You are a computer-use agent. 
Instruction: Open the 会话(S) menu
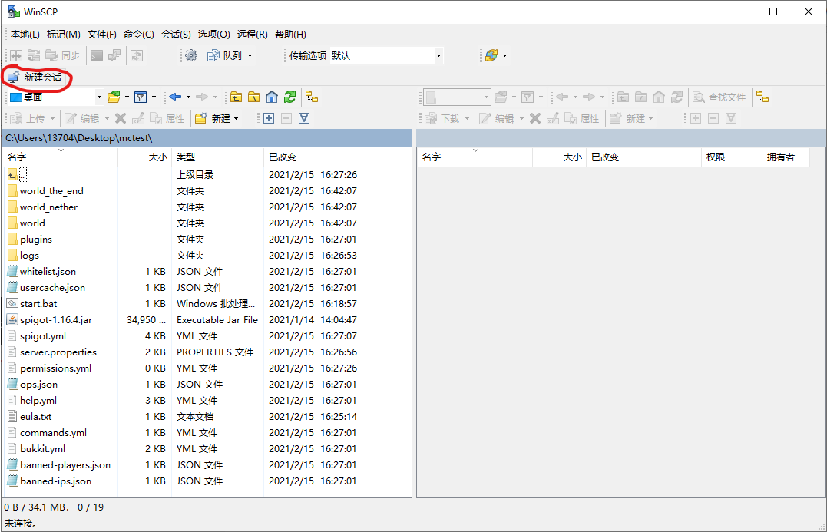(176, 35)
